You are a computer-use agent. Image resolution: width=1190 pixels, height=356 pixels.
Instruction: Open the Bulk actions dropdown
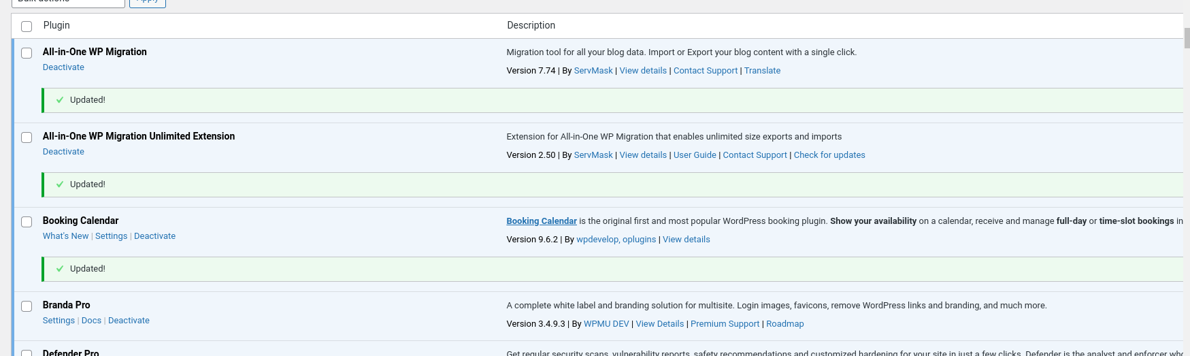[x=68, y=3]
